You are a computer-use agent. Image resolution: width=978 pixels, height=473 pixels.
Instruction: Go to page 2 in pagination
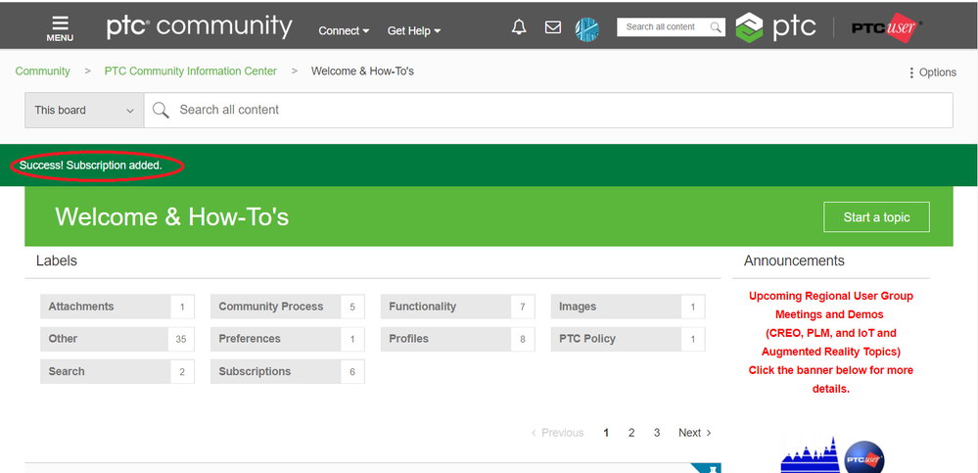(631, 433)
